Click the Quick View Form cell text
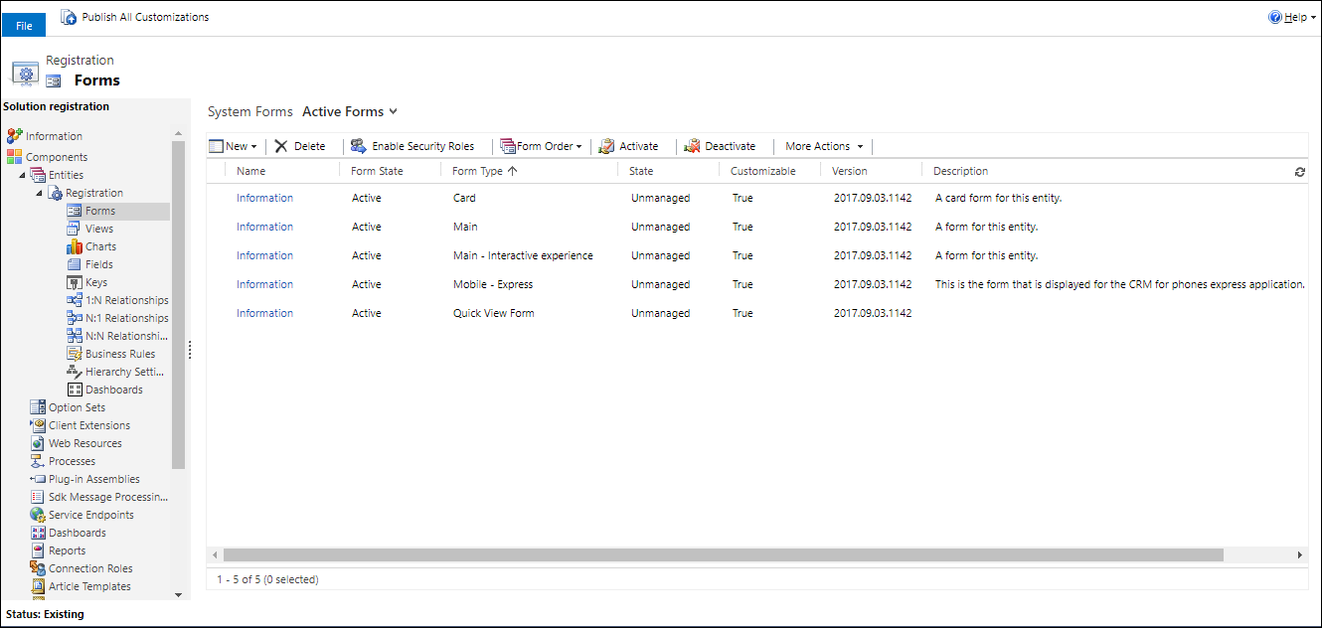The height and width of the screenshot is (628, 1322). tap(493, 313)
